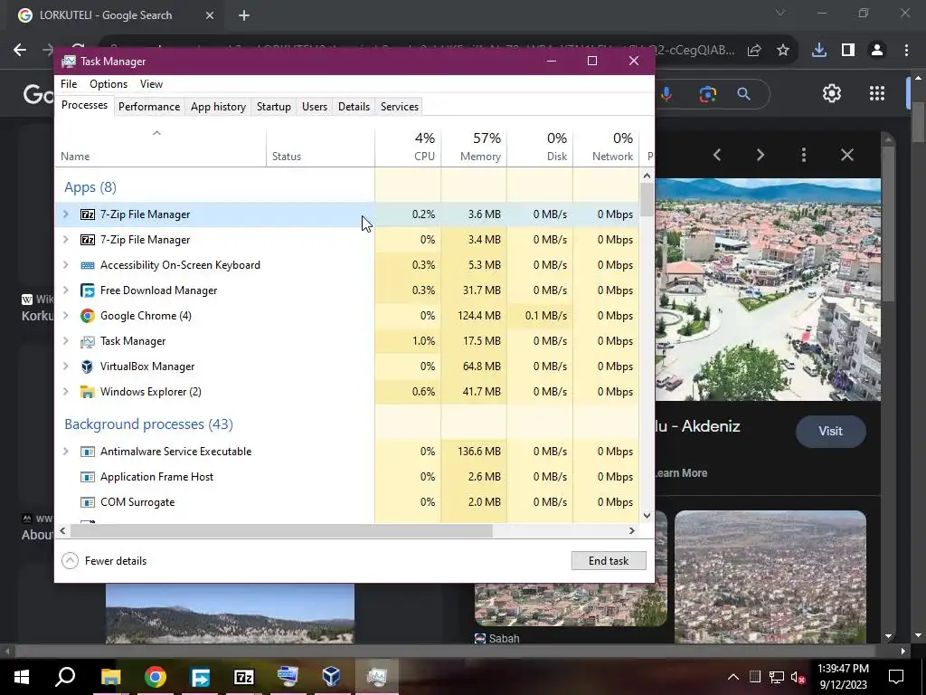Viewport: 926px width, 695px height.
Task: Show previous image in preview panel
Action: (x=717, y=155)
